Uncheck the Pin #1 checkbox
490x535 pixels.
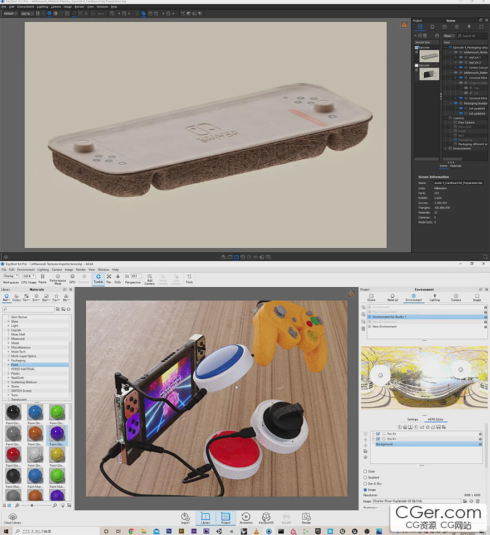378,439
